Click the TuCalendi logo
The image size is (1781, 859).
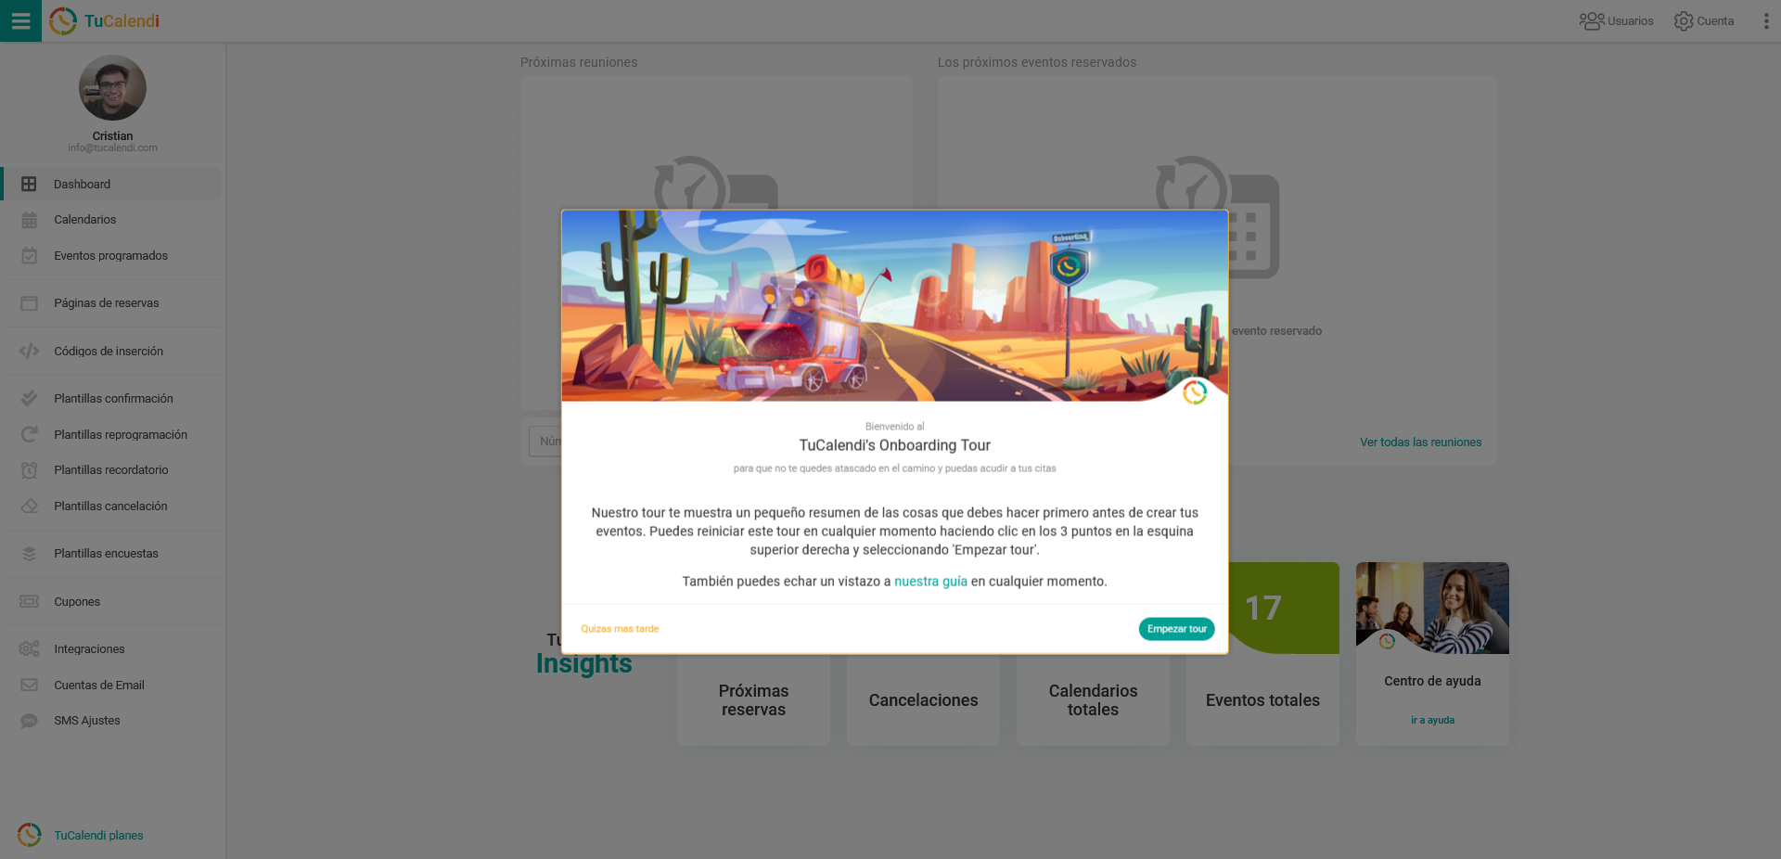(x=104, y=20)
